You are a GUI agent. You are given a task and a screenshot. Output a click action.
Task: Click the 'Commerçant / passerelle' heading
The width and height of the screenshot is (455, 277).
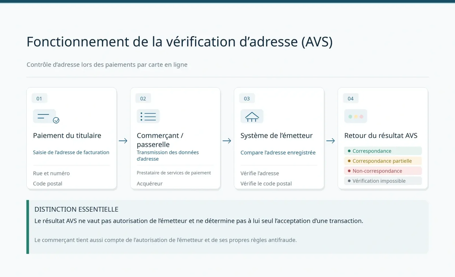[x=160, y=140]
